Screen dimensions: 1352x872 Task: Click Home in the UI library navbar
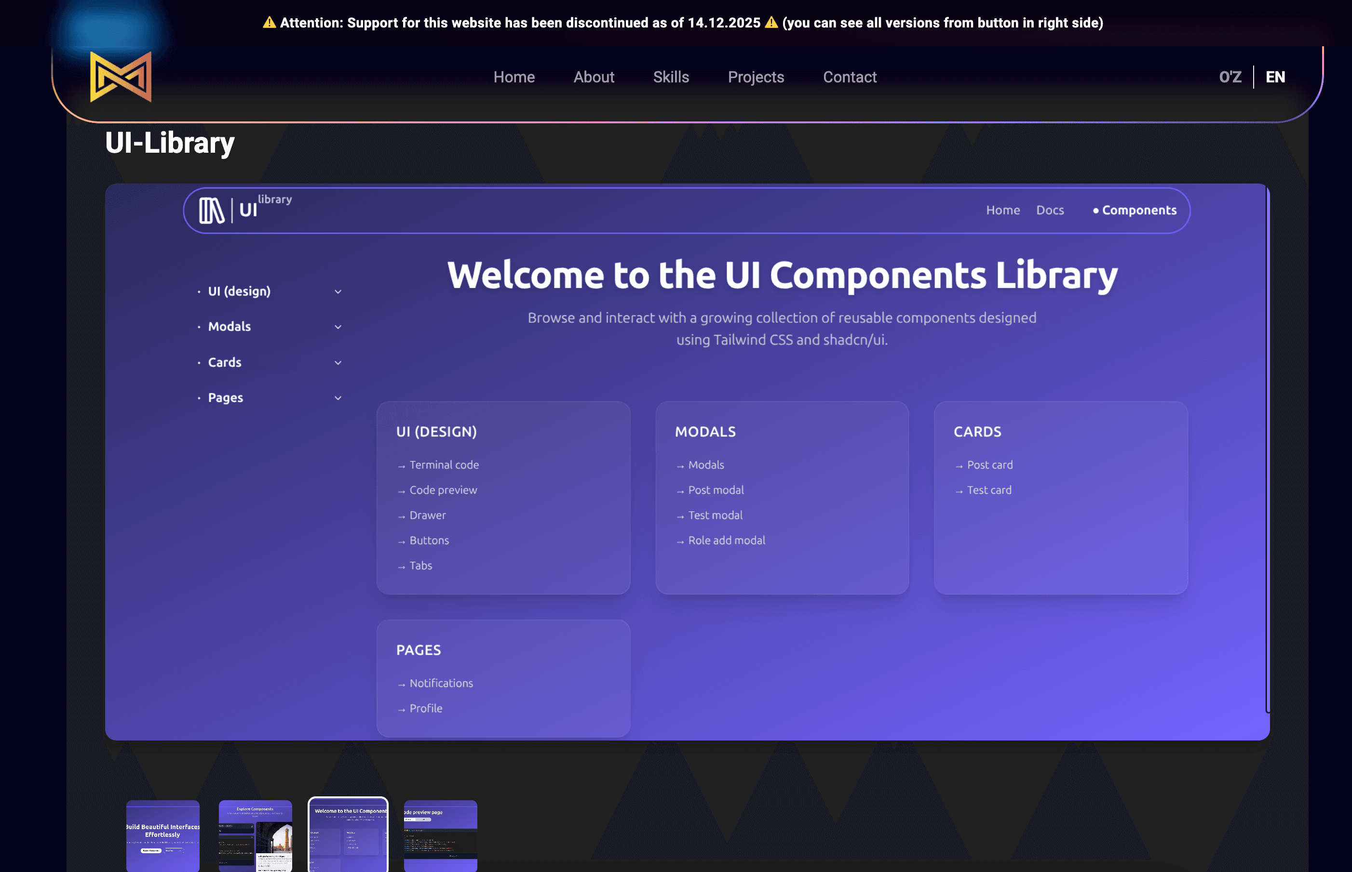click(x=1002, y=210)
